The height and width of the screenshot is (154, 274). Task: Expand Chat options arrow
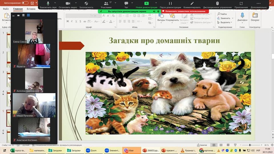coord(132,3)
